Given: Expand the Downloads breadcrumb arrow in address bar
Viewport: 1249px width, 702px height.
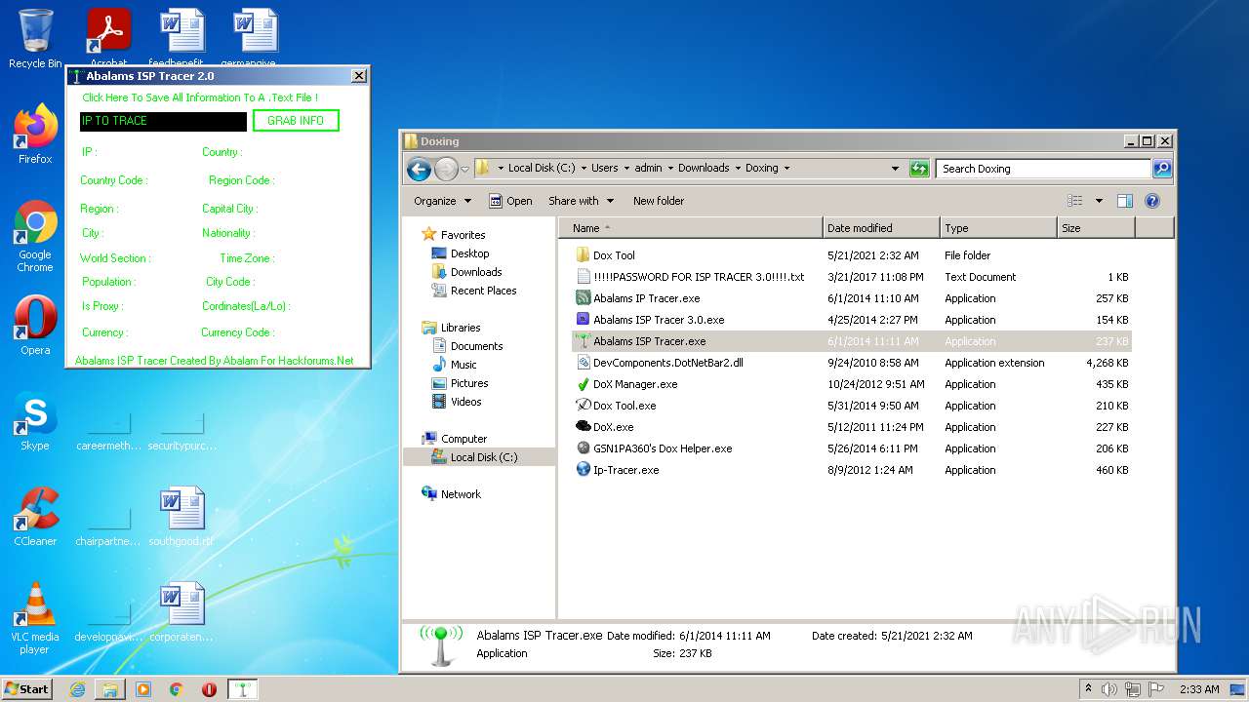Looking at the screenshot, I should (x=738, y=169).
